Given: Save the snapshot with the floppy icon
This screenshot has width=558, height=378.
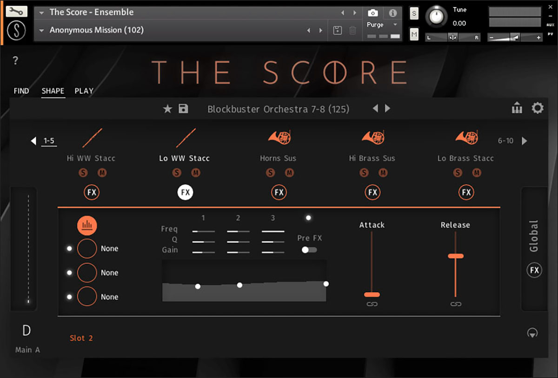Looking at the screenshot, I should (338, 31).
